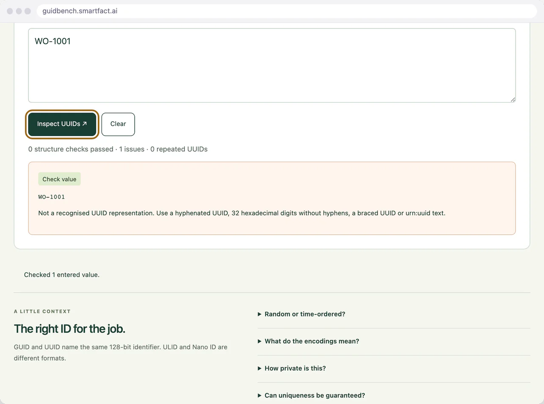Focus the textarea containing WO-1001
Image resolution: width=544 pixels, height=404 pixels.
(x=272, y=65)
